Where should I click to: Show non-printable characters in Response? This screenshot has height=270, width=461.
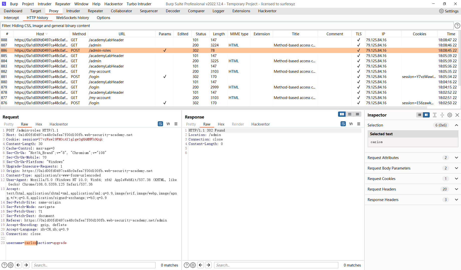[351, 124]
